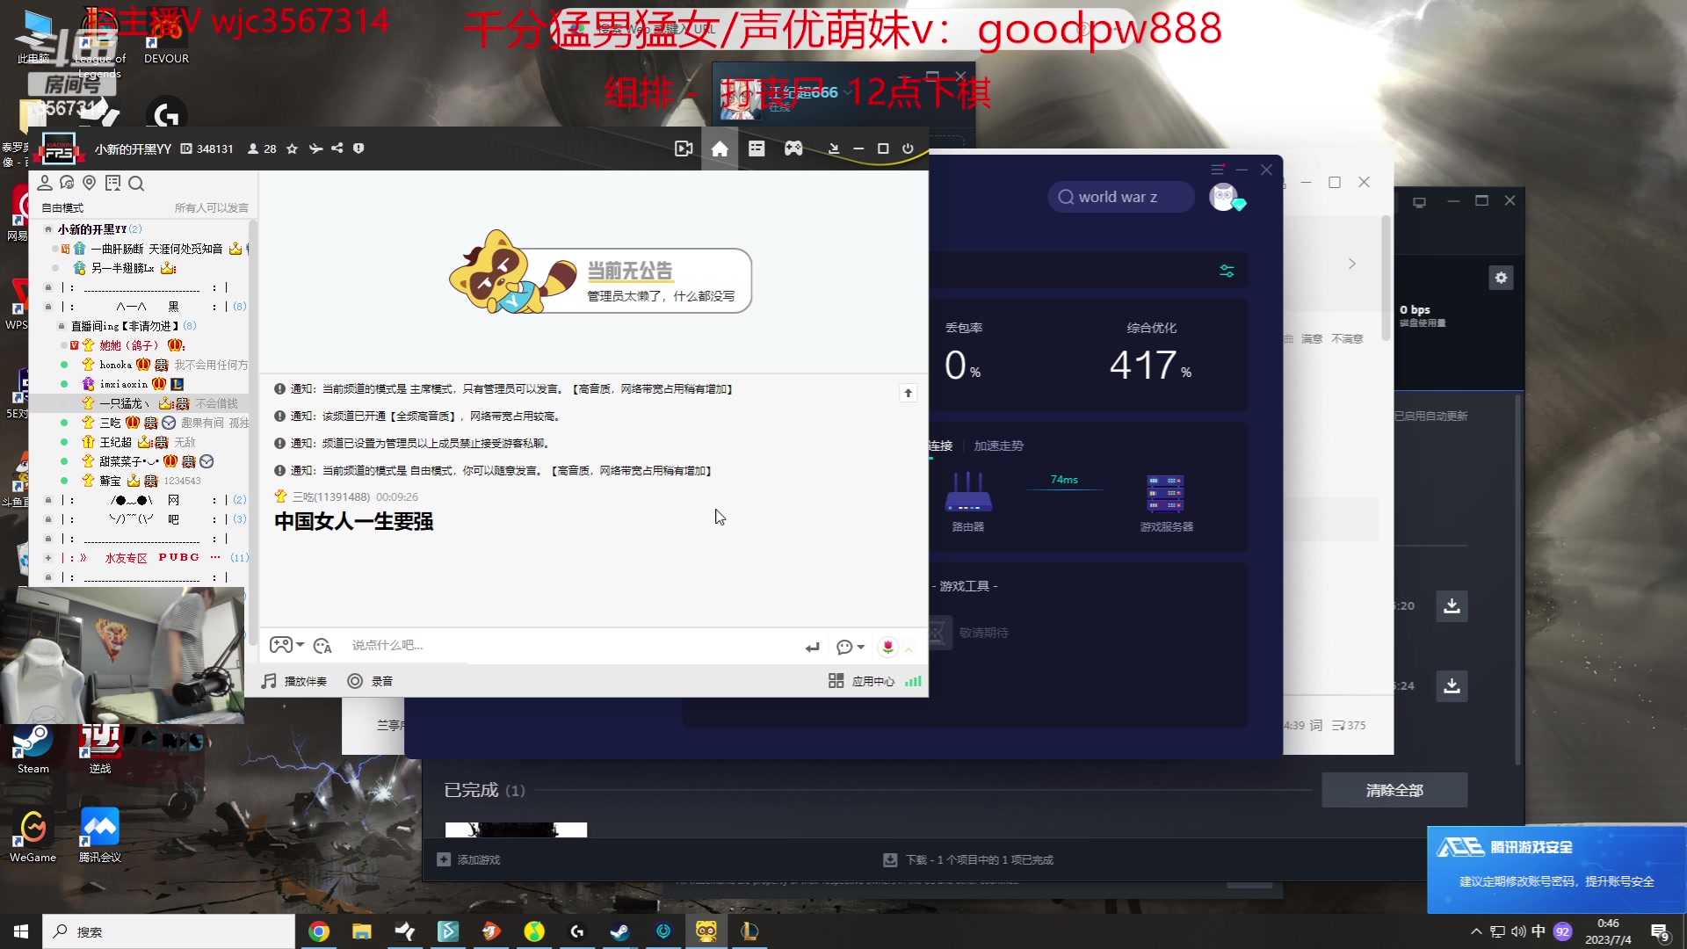
Task: Click the first download icon beside :20
Action: pos(1452,605)
